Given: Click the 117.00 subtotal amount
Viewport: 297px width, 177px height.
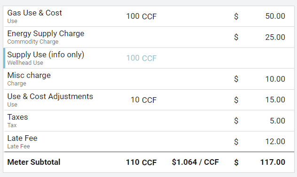Looking at the screenshot, I should click(x=273, y=162).
